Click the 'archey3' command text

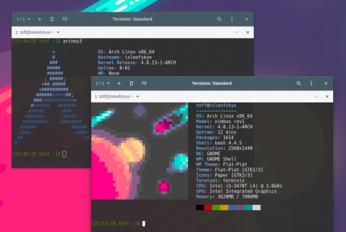pos(72,41)
